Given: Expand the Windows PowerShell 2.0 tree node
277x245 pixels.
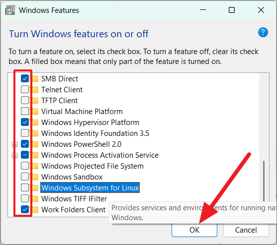Looking at the screenshot, I should (x=14, y=145).
